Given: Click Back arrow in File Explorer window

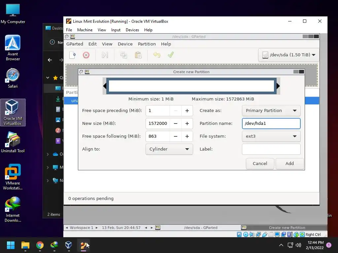Looking at the screenshot, I should click(x=50, y=60).
